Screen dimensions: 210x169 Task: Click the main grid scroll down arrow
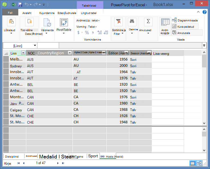click(x=204, y=123)
